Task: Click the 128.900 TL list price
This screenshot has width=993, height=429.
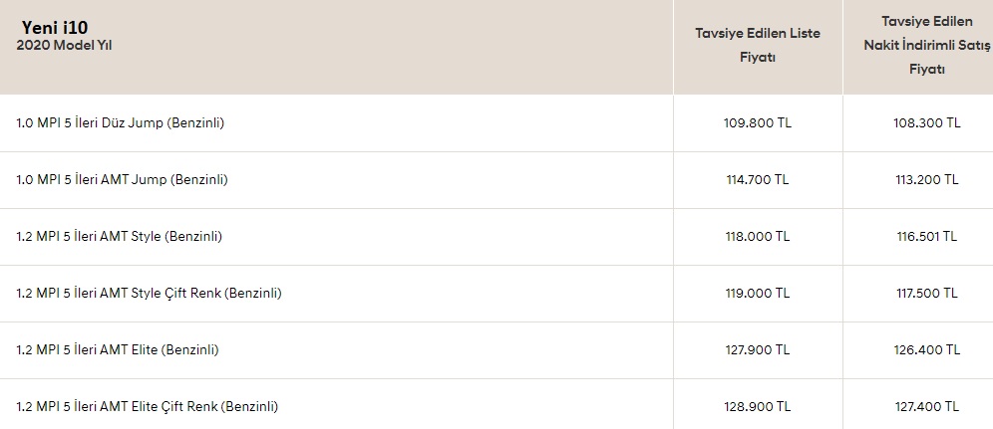Action: point(758,407)
